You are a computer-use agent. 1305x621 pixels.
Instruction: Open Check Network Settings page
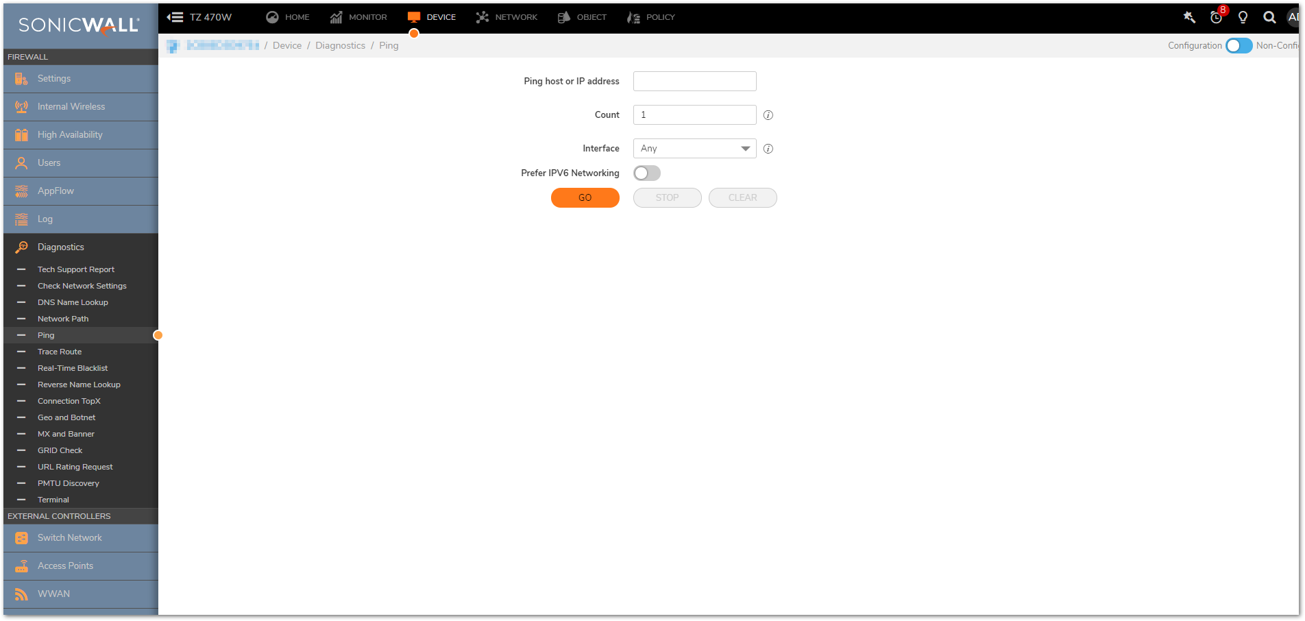pyautogui.click(x=82, y=286)
